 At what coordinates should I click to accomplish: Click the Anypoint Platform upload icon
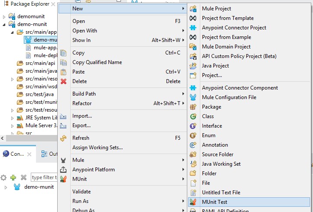(x=63, y=170)
